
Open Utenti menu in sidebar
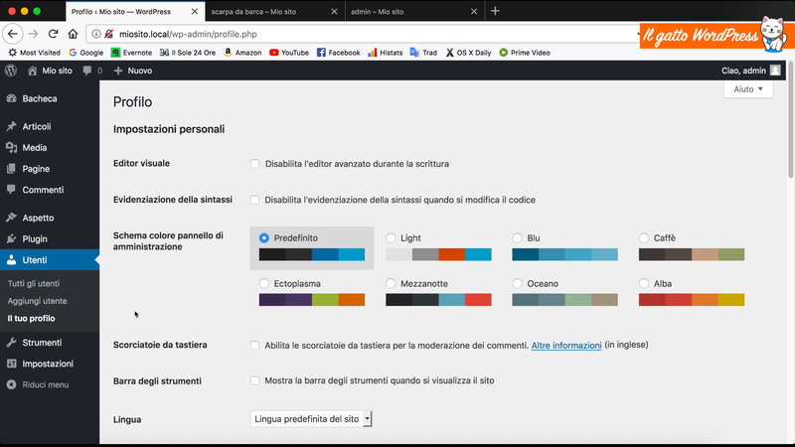pos(50,260)
